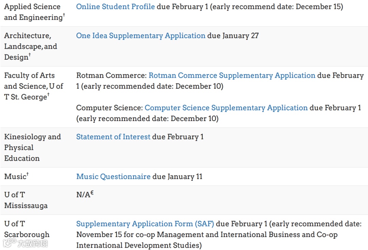Screen dimensions: 368x250
Task: Click the 'due January 27' deadline text
Action: (x=233, y=35)
